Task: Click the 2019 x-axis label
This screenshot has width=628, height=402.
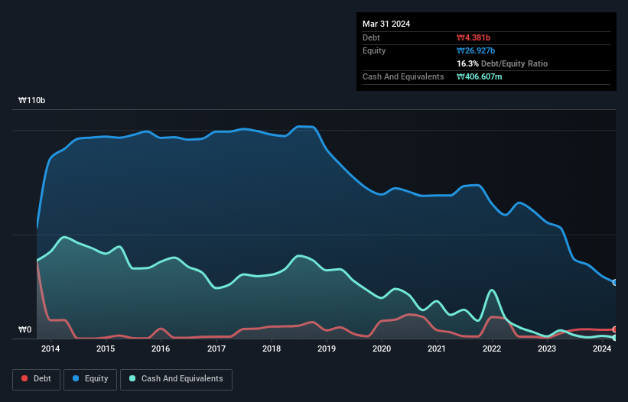Action: click(x=327, y=349)
